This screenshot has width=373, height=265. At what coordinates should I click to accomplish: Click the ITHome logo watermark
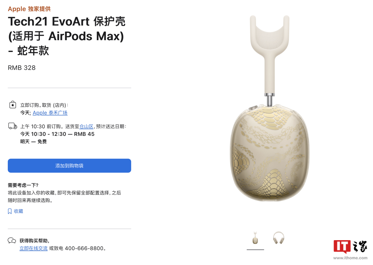click(x=350, y=247)
